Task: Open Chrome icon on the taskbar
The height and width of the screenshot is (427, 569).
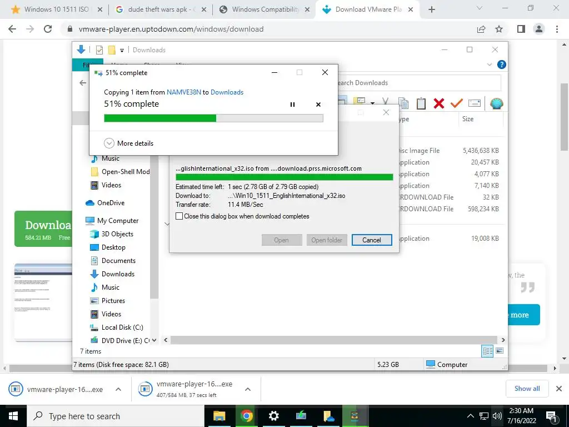Action: (x=246, y=416)
